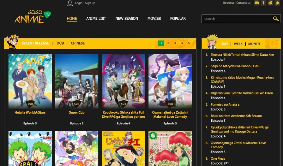Open Kyuukyoku Shinka ranking entry number 7
Screen dimensions: 283x166
240,129
